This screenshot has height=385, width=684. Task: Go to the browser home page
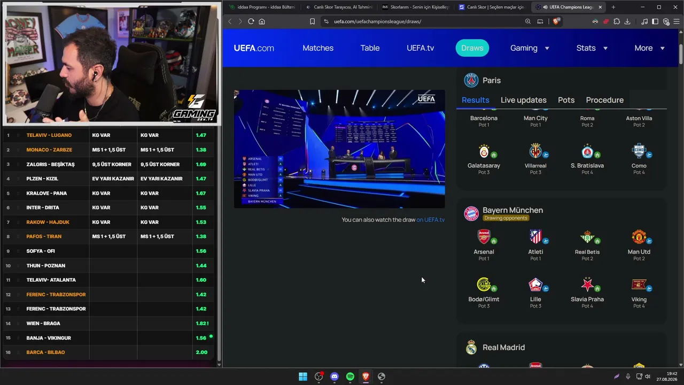tap(262, 21)
